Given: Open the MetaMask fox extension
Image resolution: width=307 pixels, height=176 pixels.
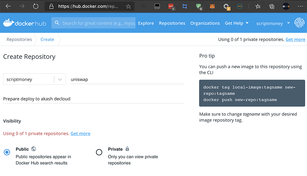Looking at the screenshot, I should tap(212, 7).
